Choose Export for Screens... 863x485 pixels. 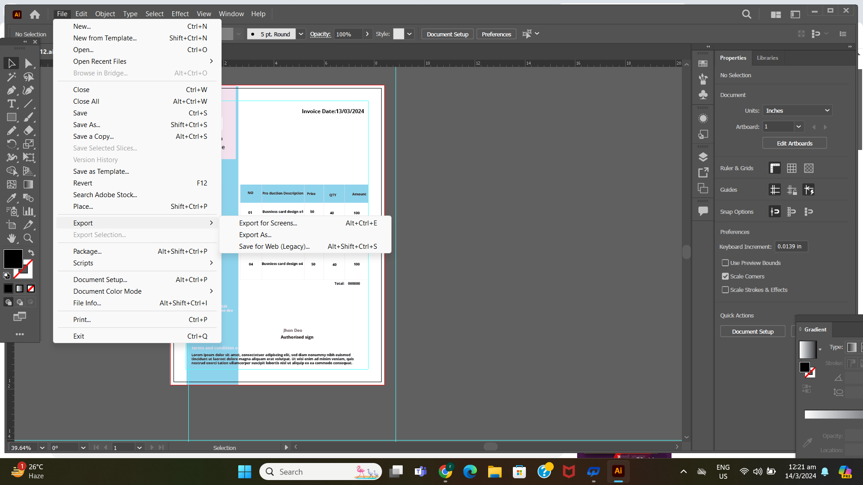[268, 223]
